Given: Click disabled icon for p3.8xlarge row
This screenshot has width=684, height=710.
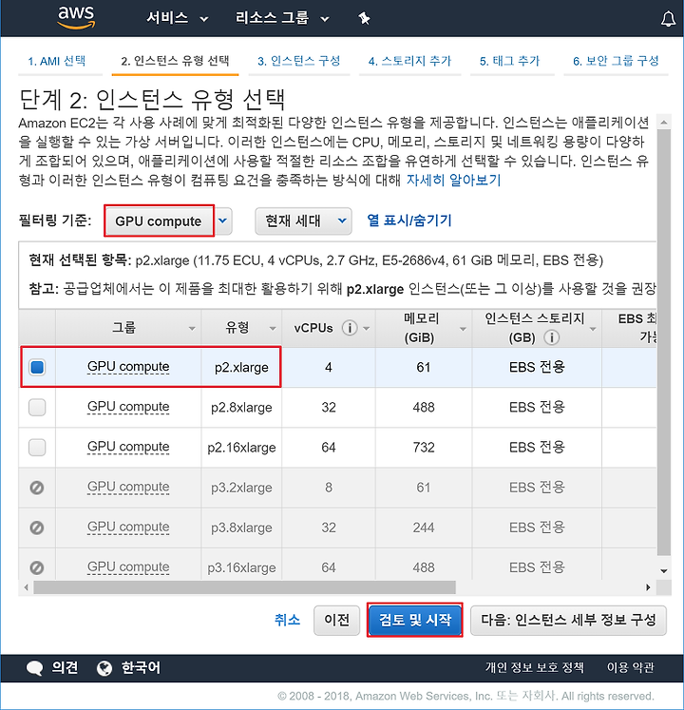Looking at the screenshot, I should (37, 528).
